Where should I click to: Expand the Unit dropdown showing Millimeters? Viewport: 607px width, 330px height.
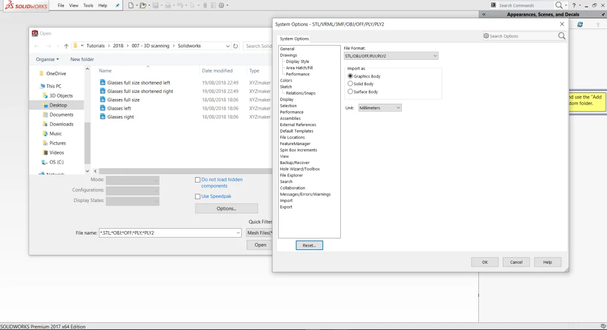tap(380, 108)
